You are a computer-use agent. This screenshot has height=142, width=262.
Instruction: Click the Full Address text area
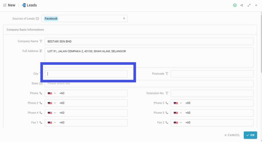pyautogui.click(x=149, y=58)
